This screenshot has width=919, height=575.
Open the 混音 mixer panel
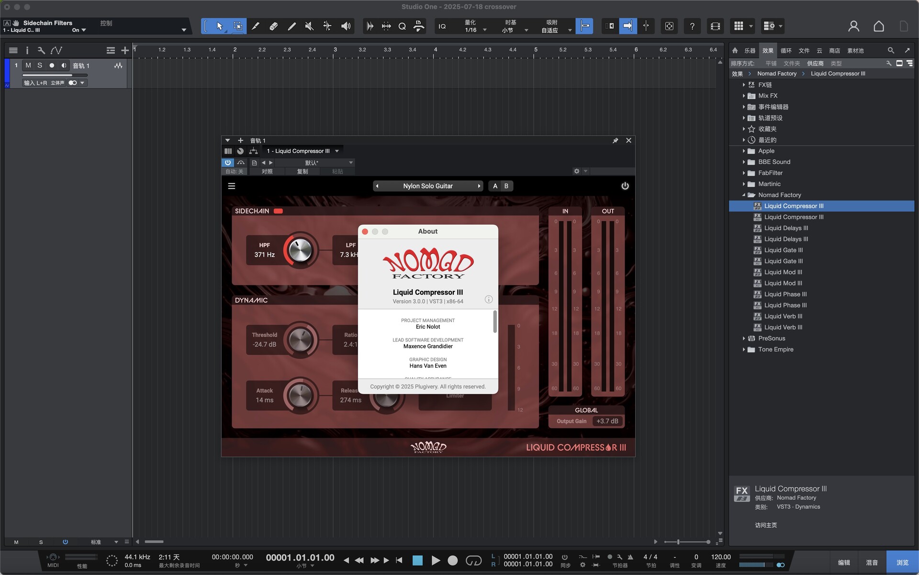872,563
